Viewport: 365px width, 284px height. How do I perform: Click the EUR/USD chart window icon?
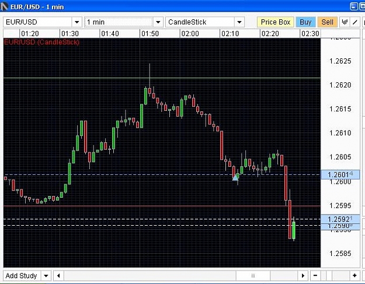[x=4, y=6]
